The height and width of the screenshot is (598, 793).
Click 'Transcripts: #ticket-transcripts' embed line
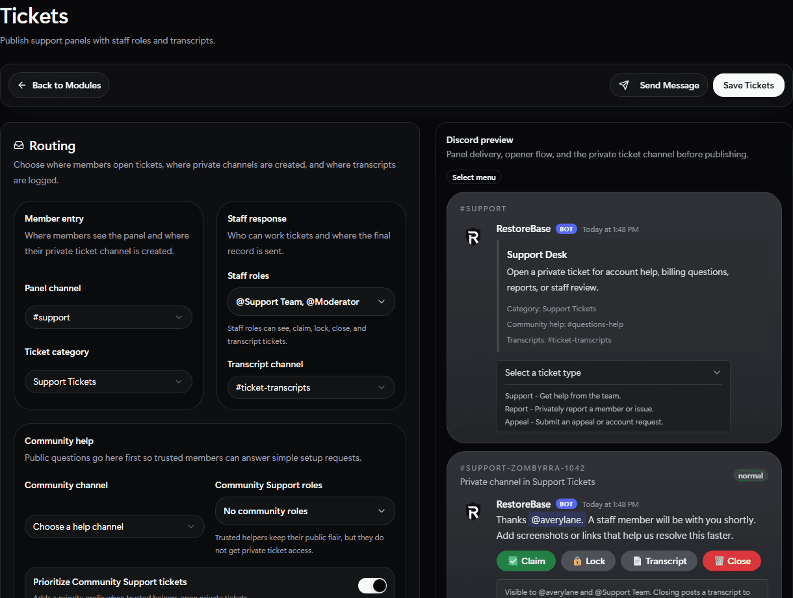(x=559, y=340)
